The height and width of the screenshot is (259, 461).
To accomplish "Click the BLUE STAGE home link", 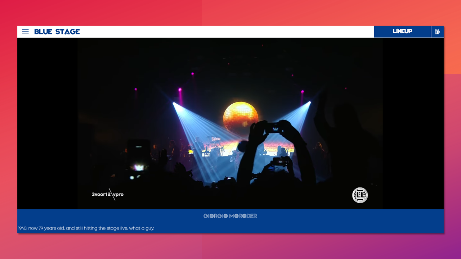I will [x=57, y=32].
